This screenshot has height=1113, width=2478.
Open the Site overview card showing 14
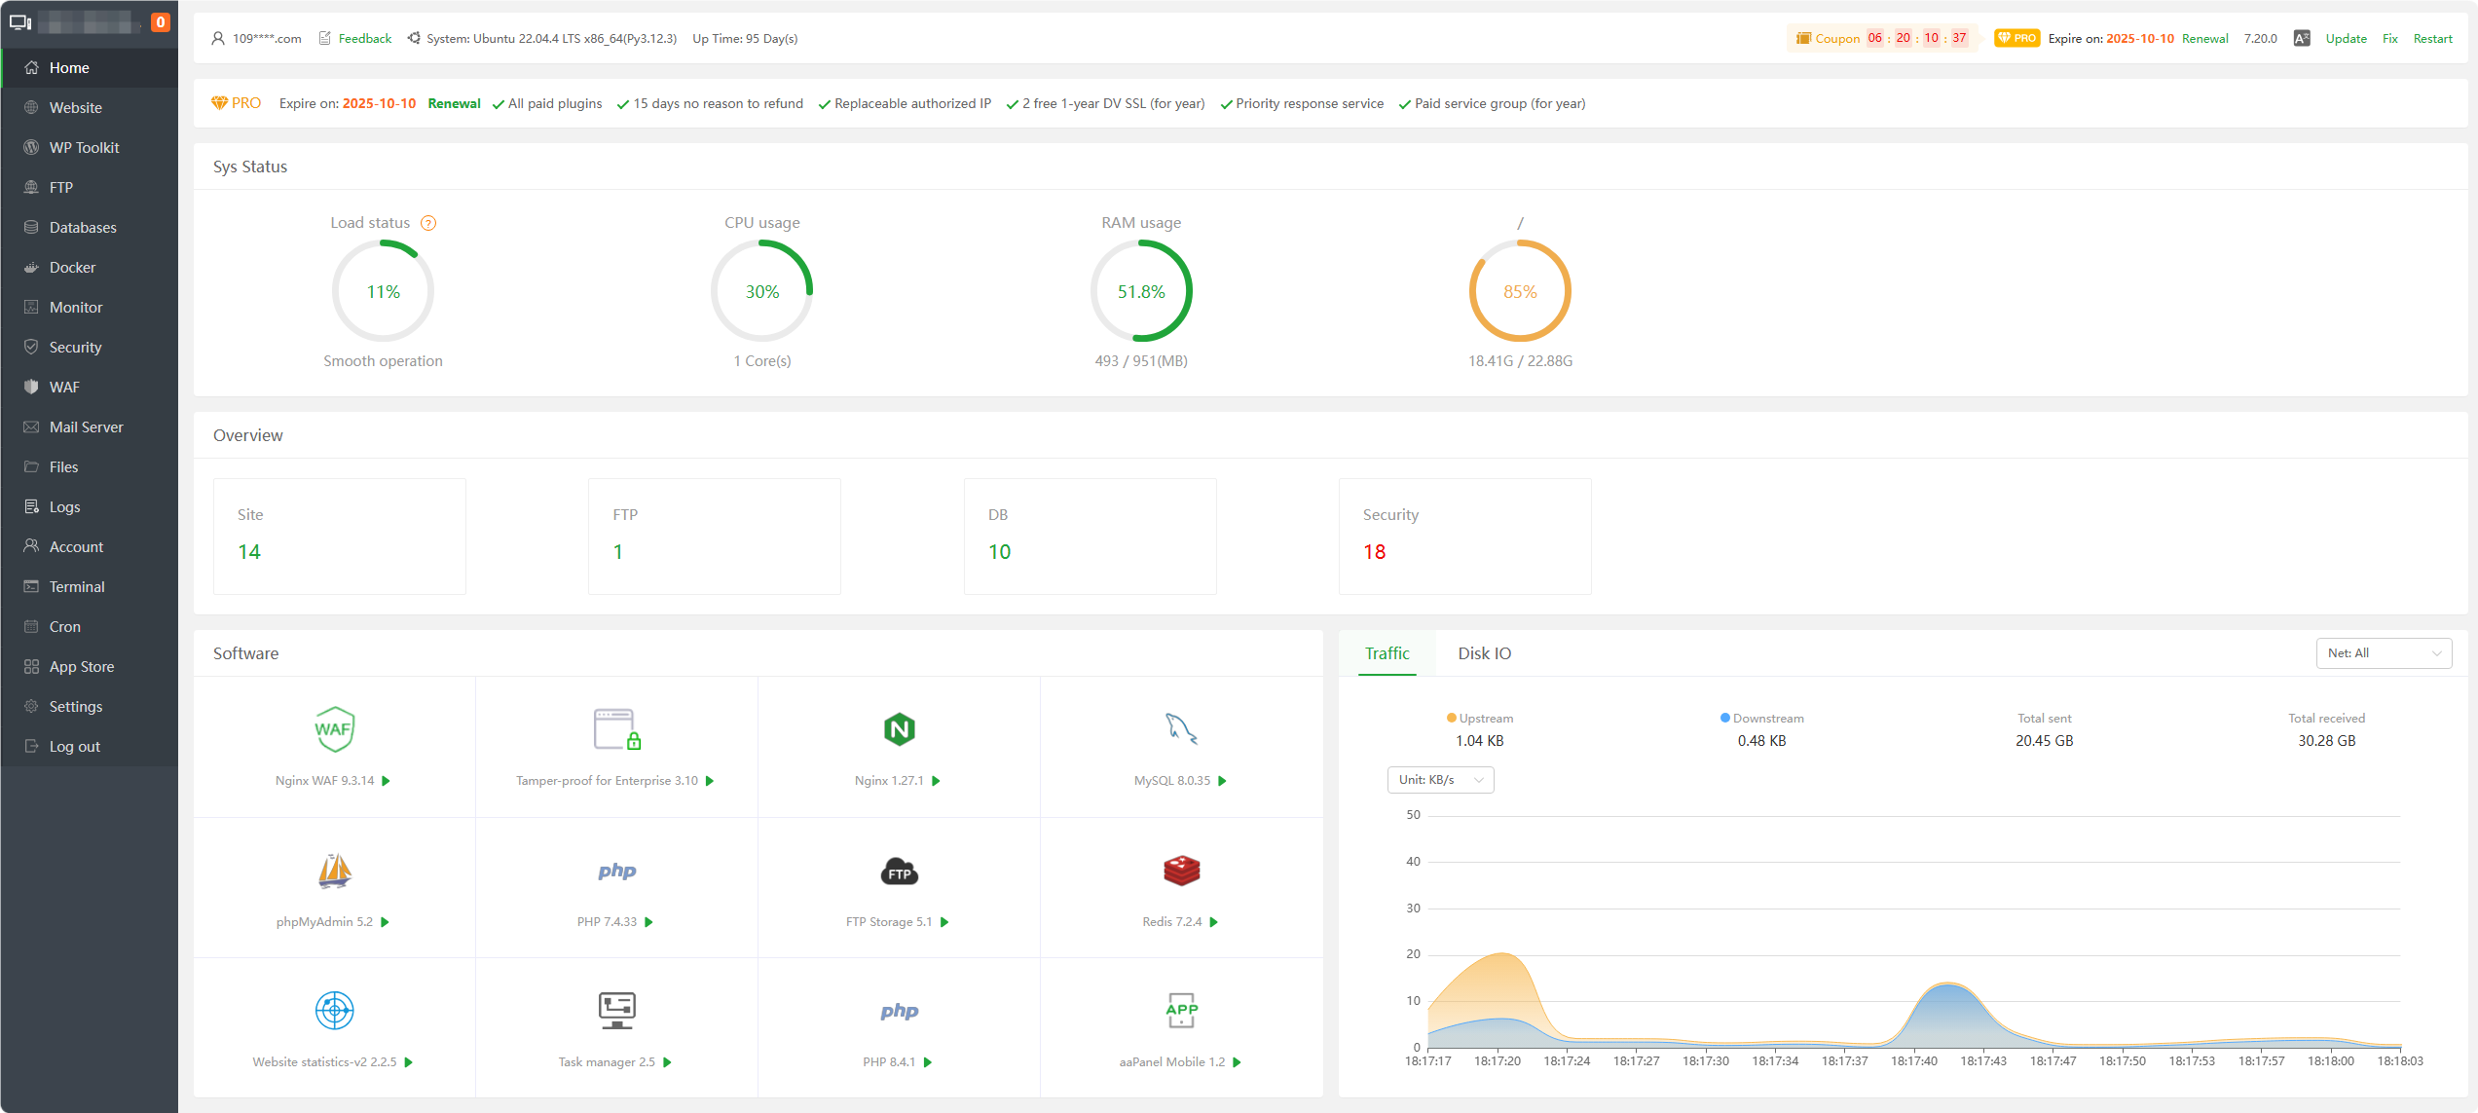pyautogui.click(x=340, y=537)
